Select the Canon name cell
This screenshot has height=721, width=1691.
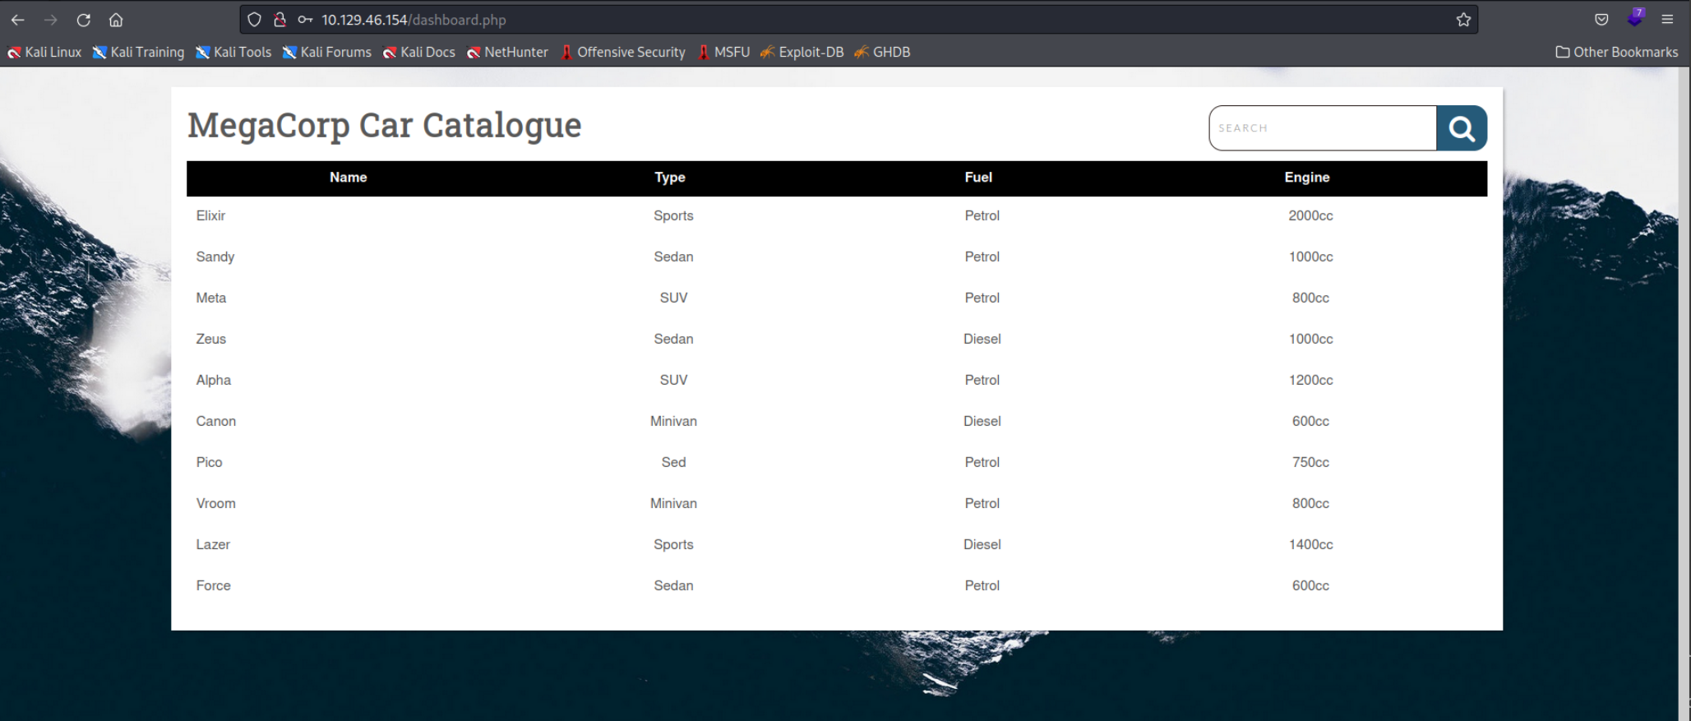click(x=216, y=421)
